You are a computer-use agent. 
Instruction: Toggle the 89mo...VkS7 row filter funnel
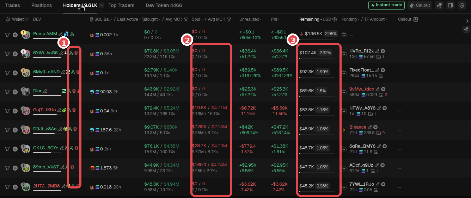[7, 168]
